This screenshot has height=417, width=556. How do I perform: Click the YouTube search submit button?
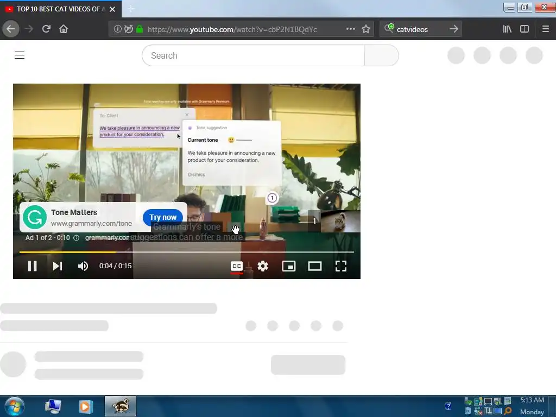382,55
